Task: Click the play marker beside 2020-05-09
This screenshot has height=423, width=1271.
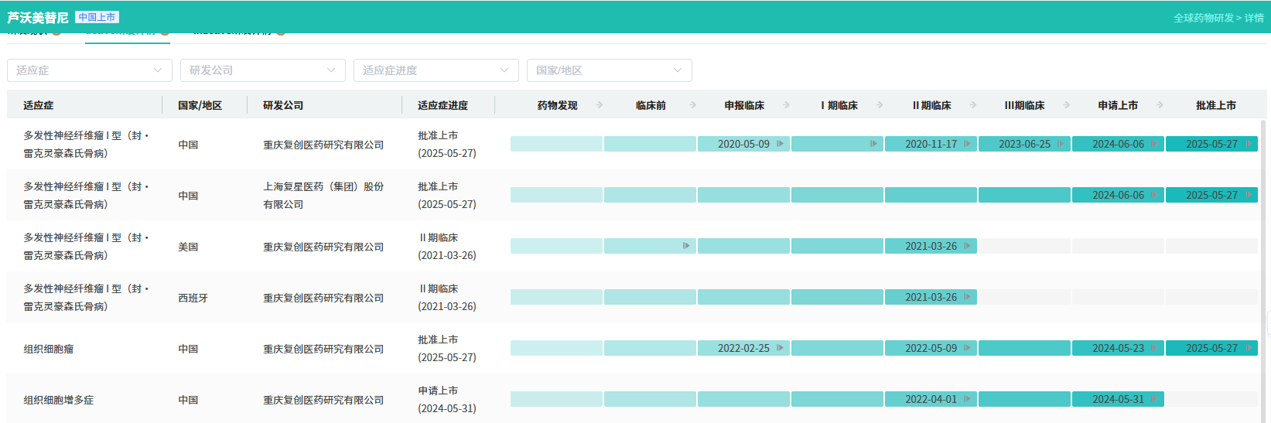Action: tap(780, 144)
